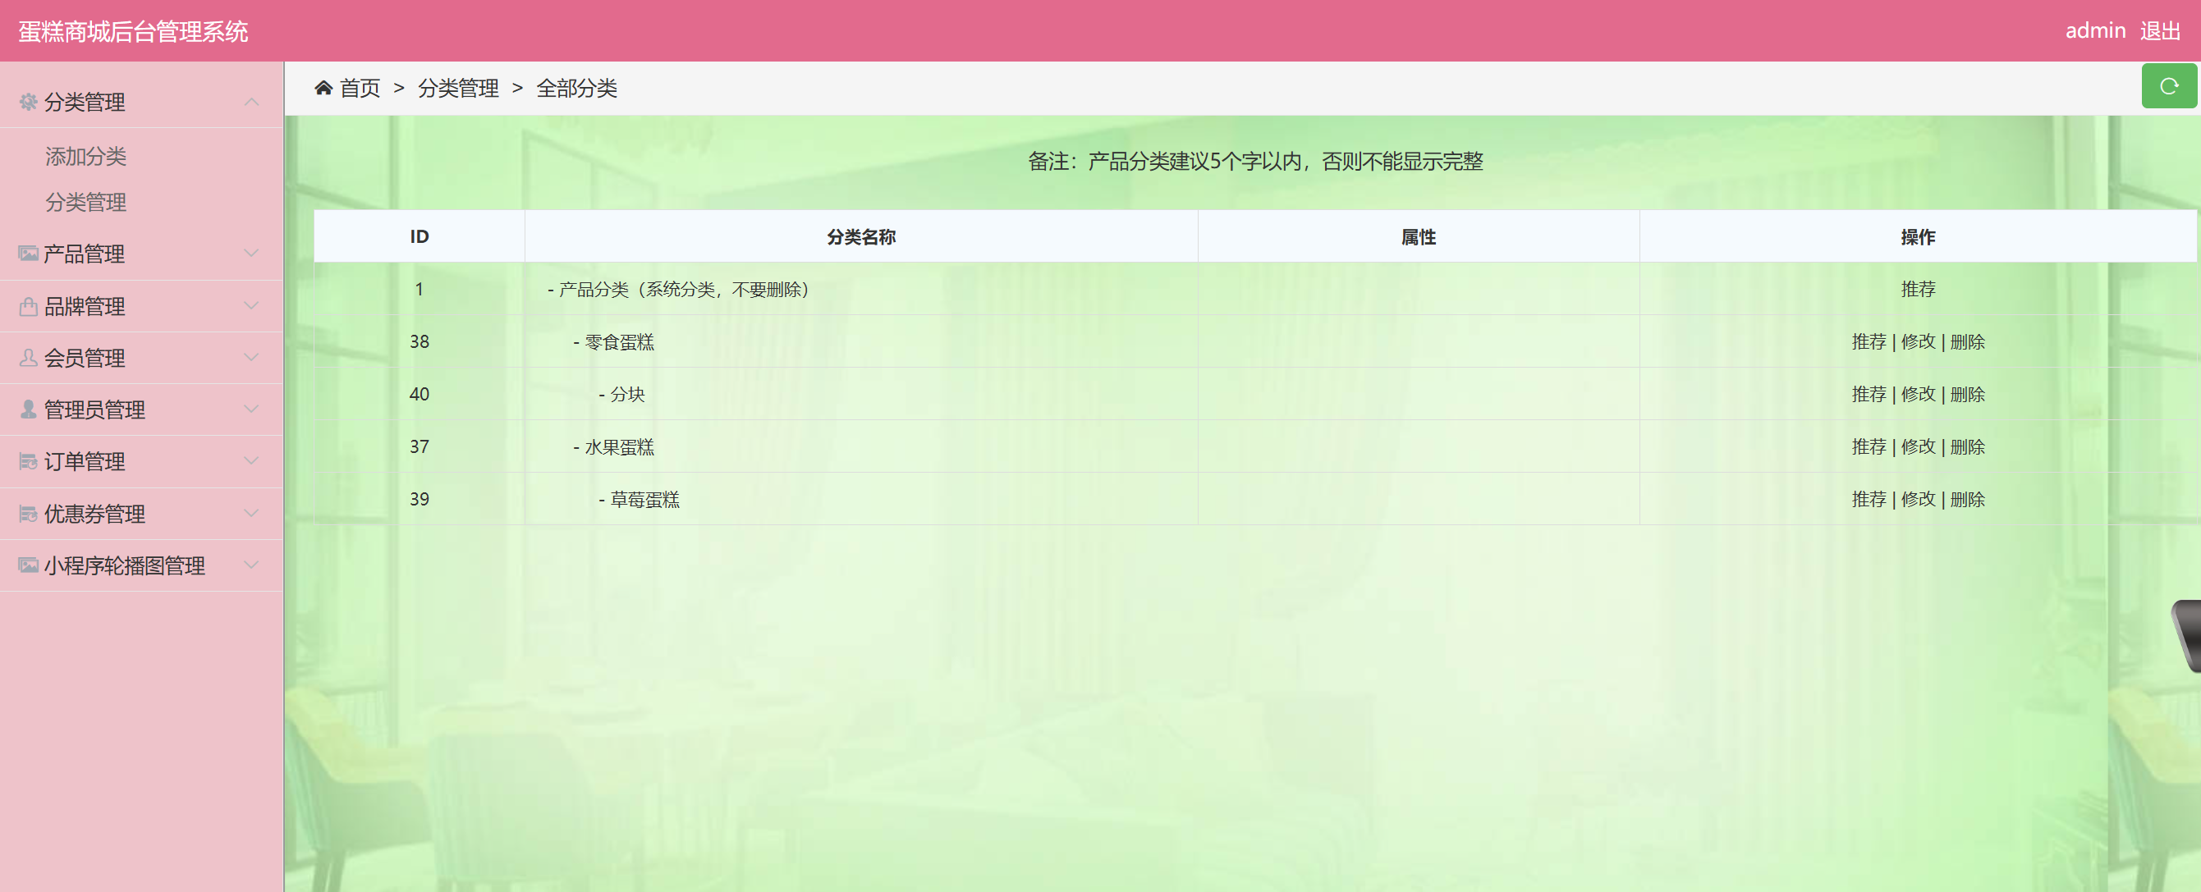Click 修改 for the 草莓蛋糕 category
The width and height of the screenshot is (2201, 892).
click(x=1917, y=499)
